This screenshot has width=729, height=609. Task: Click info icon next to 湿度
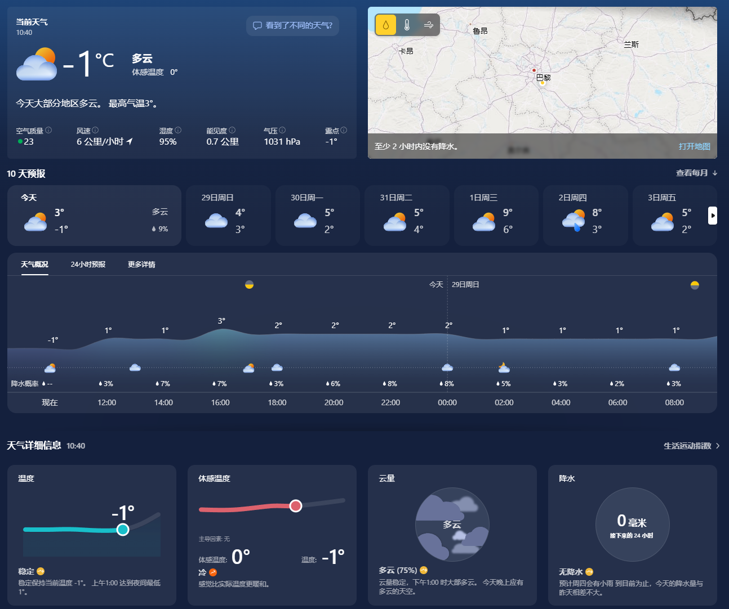pyautogui.click(x=178, y=130)
